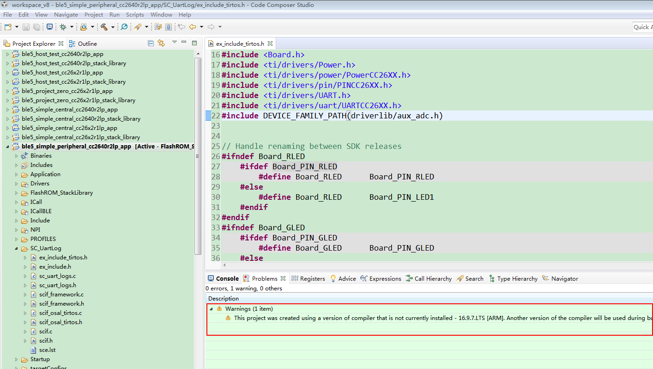Click the Quick Access search field

coord(642,27)
